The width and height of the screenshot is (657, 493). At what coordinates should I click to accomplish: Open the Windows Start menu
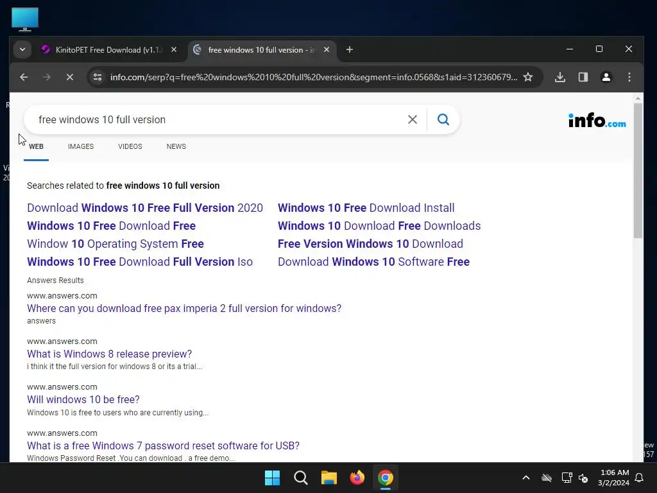point(272,478)
